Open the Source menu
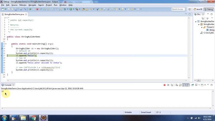Image resolution: width=215 pixels, height=121 pixels. click(14, 5)
